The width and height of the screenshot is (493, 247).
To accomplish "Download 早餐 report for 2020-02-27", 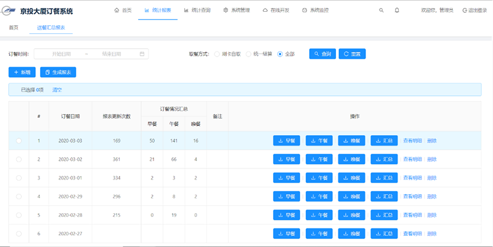I will coord(287,233).
